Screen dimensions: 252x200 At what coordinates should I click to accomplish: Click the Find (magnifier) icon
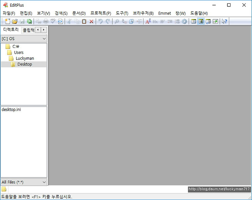pyautogui.click(x=117, y=21)
